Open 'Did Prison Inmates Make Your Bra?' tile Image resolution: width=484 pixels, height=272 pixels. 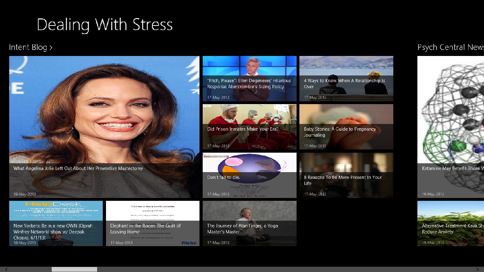(x=249, y=127)
